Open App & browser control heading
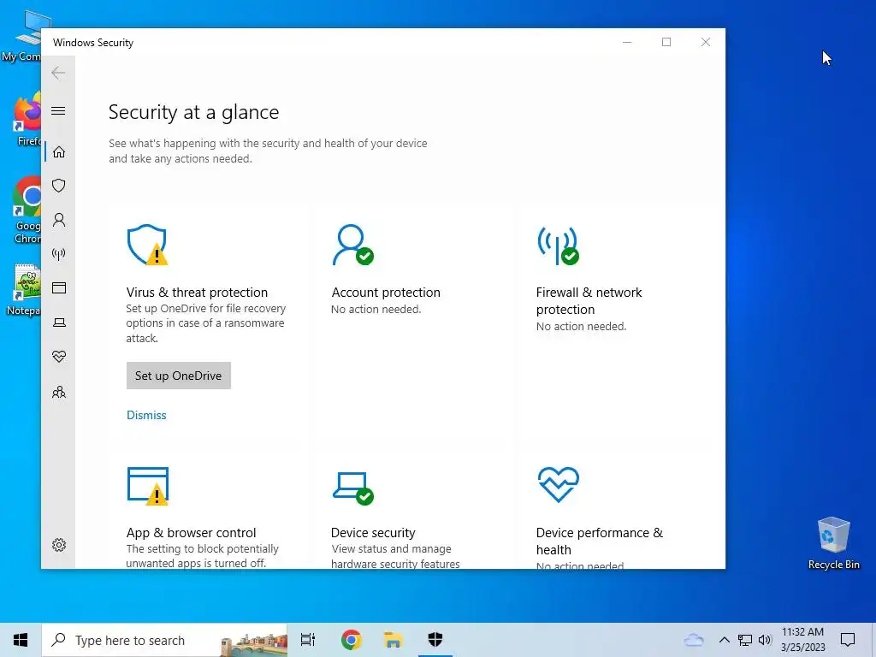 pyautogui.click(x=191, y=532)
